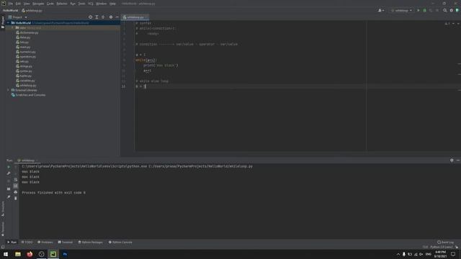Rerun whileloop with green icon in Run panel
The width and height of the screenshot is (461, 259).
[x=9, y=167]
